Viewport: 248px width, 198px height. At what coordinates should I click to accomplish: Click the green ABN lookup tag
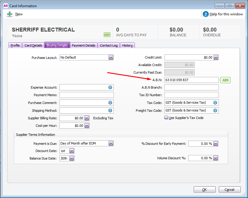225,80
